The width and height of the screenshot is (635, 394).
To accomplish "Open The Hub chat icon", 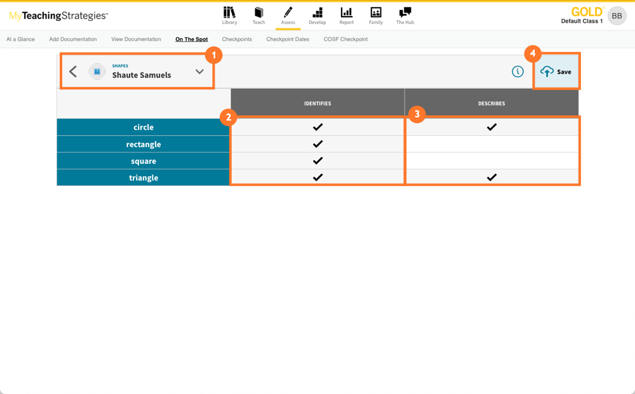I will (404, 13).
